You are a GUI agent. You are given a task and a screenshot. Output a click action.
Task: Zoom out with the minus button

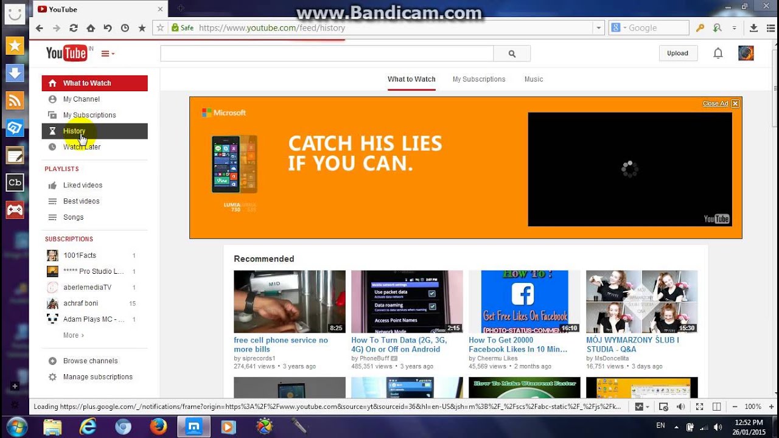tap(735, 406)
